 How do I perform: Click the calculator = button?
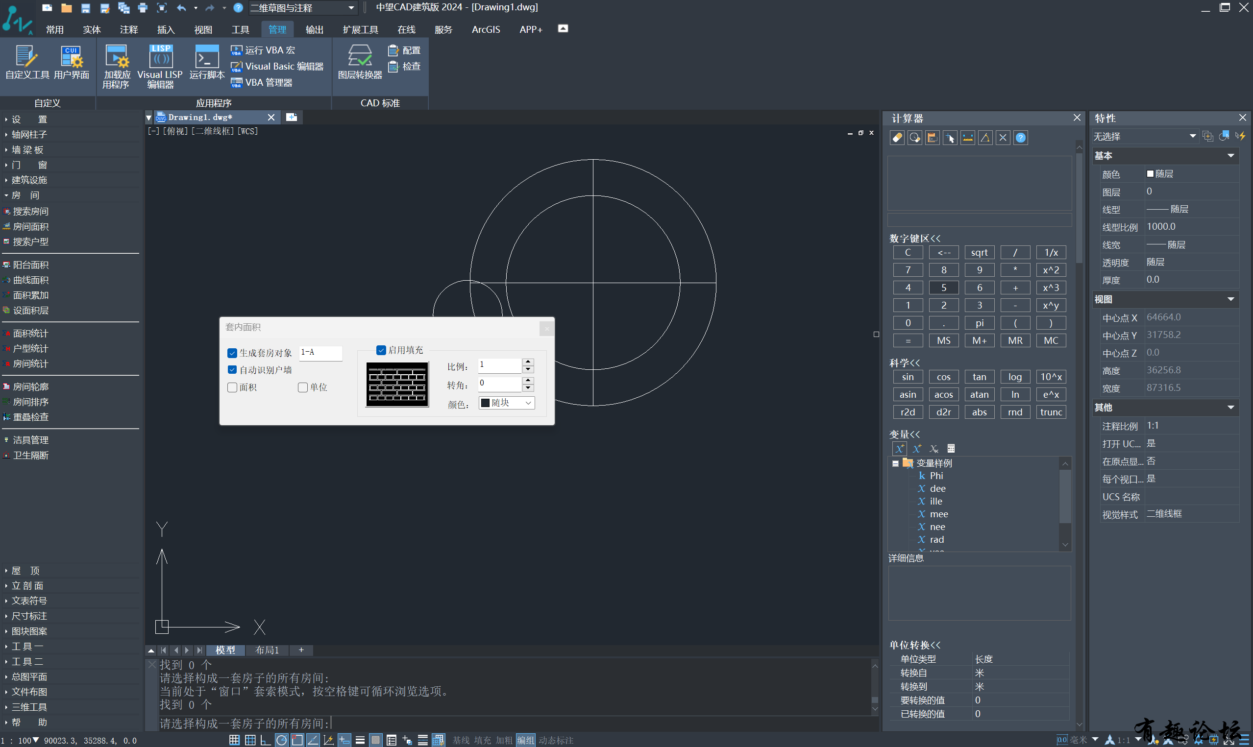point(908,341)
